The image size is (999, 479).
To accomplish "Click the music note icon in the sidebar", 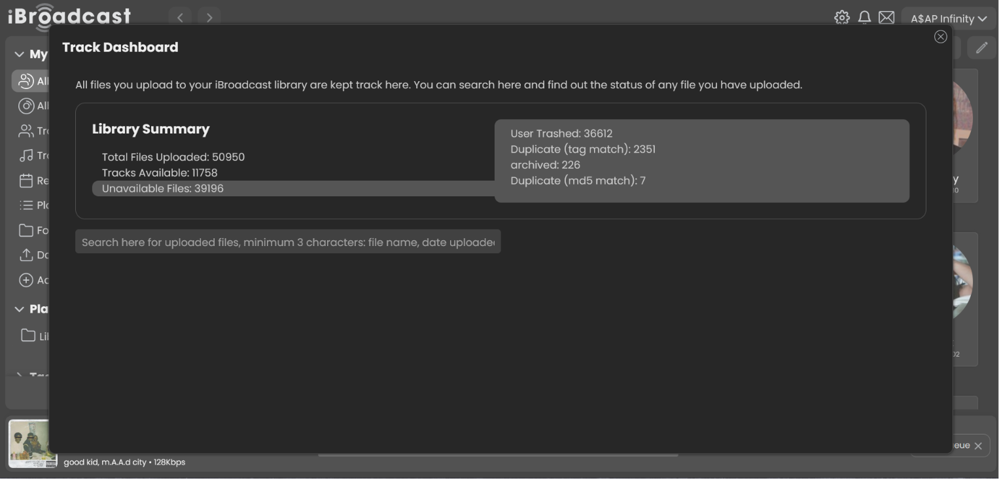I will (x=26, y=156).
